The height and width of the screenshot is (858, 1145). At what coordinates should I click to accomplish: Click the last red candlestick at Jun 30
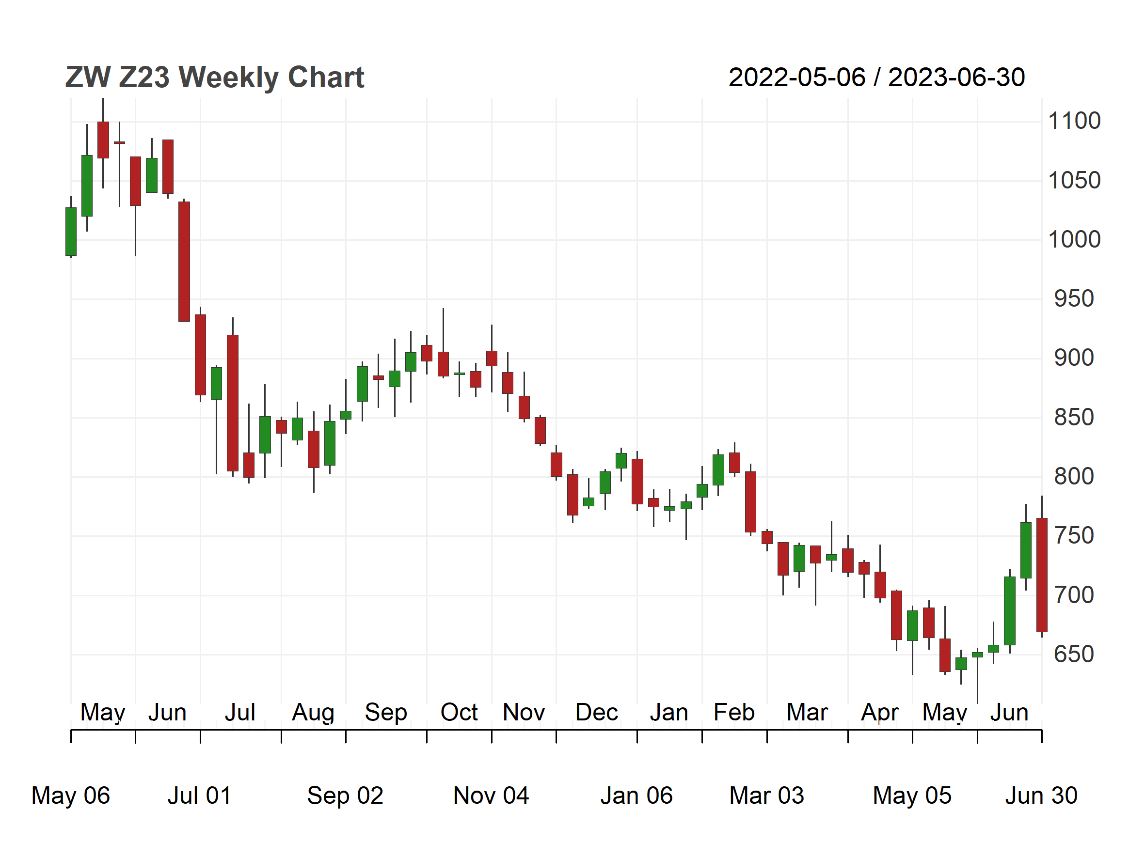point(1042,575)
